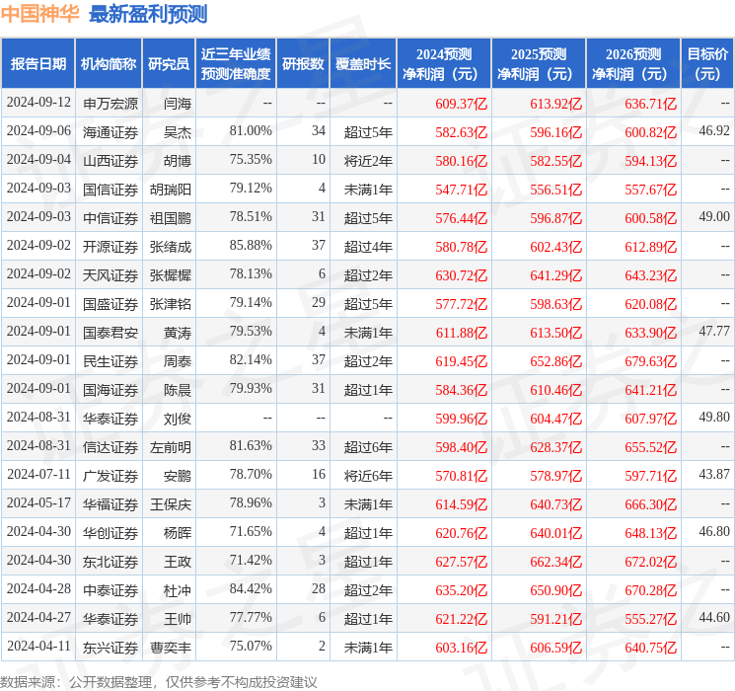Select value 609.37亿 in 2024 forecast

point(462,104)
